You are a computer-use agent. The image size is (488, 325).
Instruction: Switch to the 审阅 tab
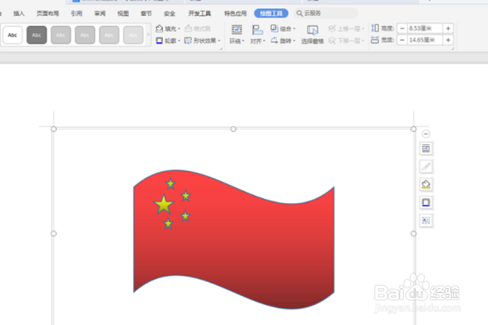[100, 13]
